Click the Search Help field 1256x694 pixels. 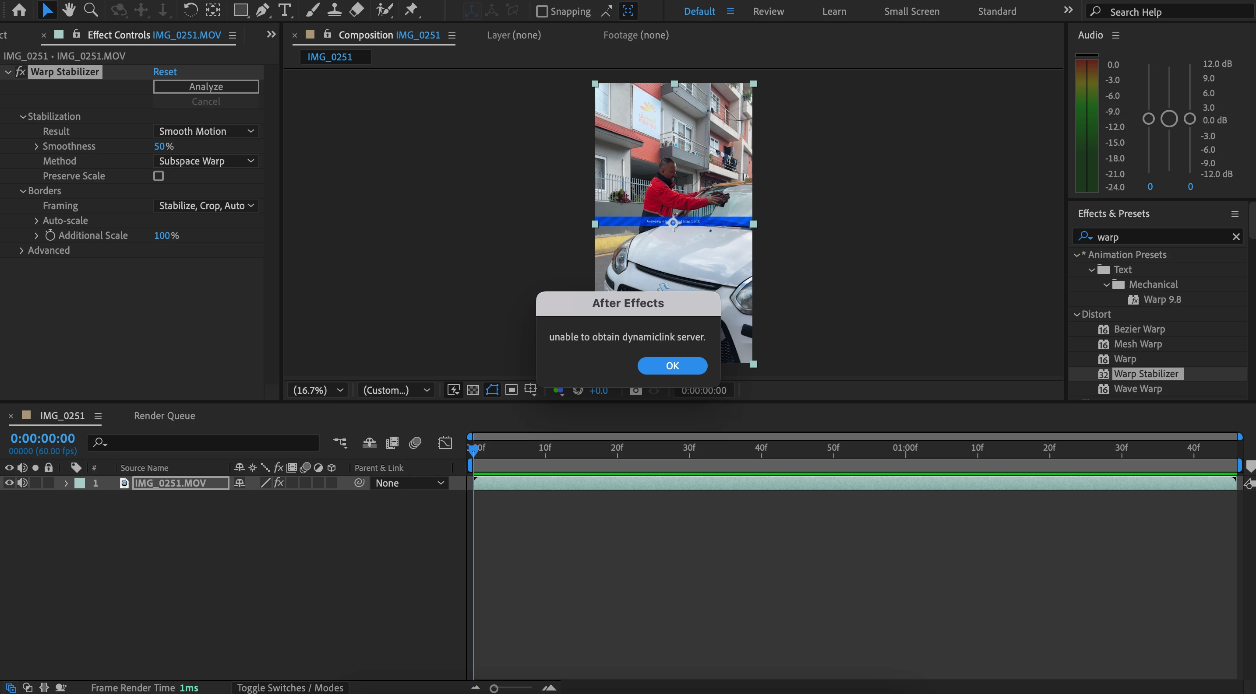click(x=1170, y=12)
